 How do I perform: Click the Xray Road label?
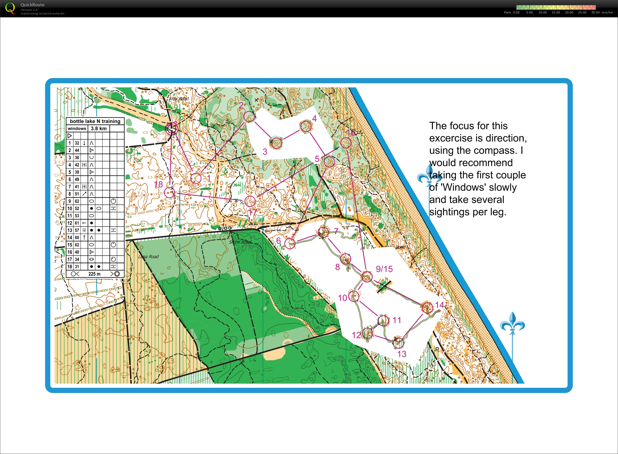[x=179, y=99]
